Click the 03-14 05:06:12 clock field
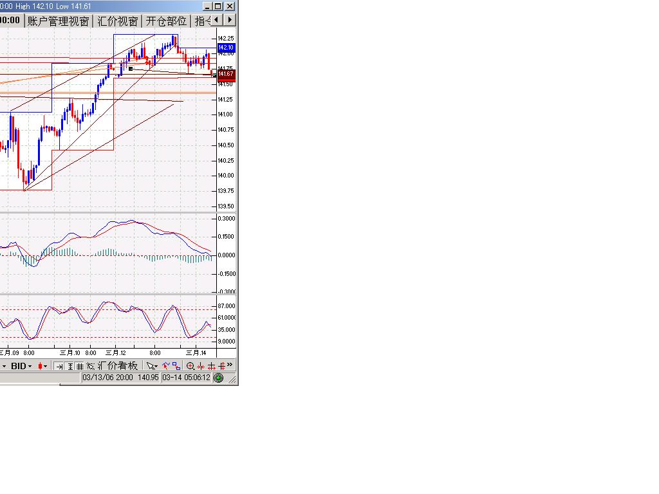Screen dimensions: 659x494 [x=186, y=377]
